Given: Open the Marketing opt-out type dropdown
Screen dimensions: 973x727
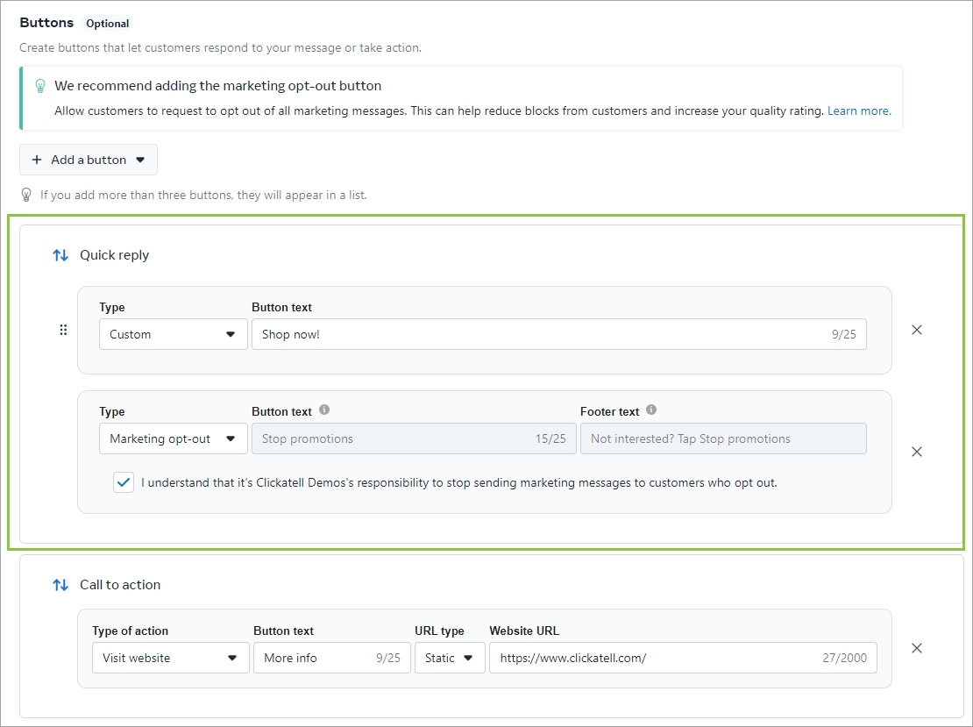Looking at the screenshot, I should click(x=173, y=438).
